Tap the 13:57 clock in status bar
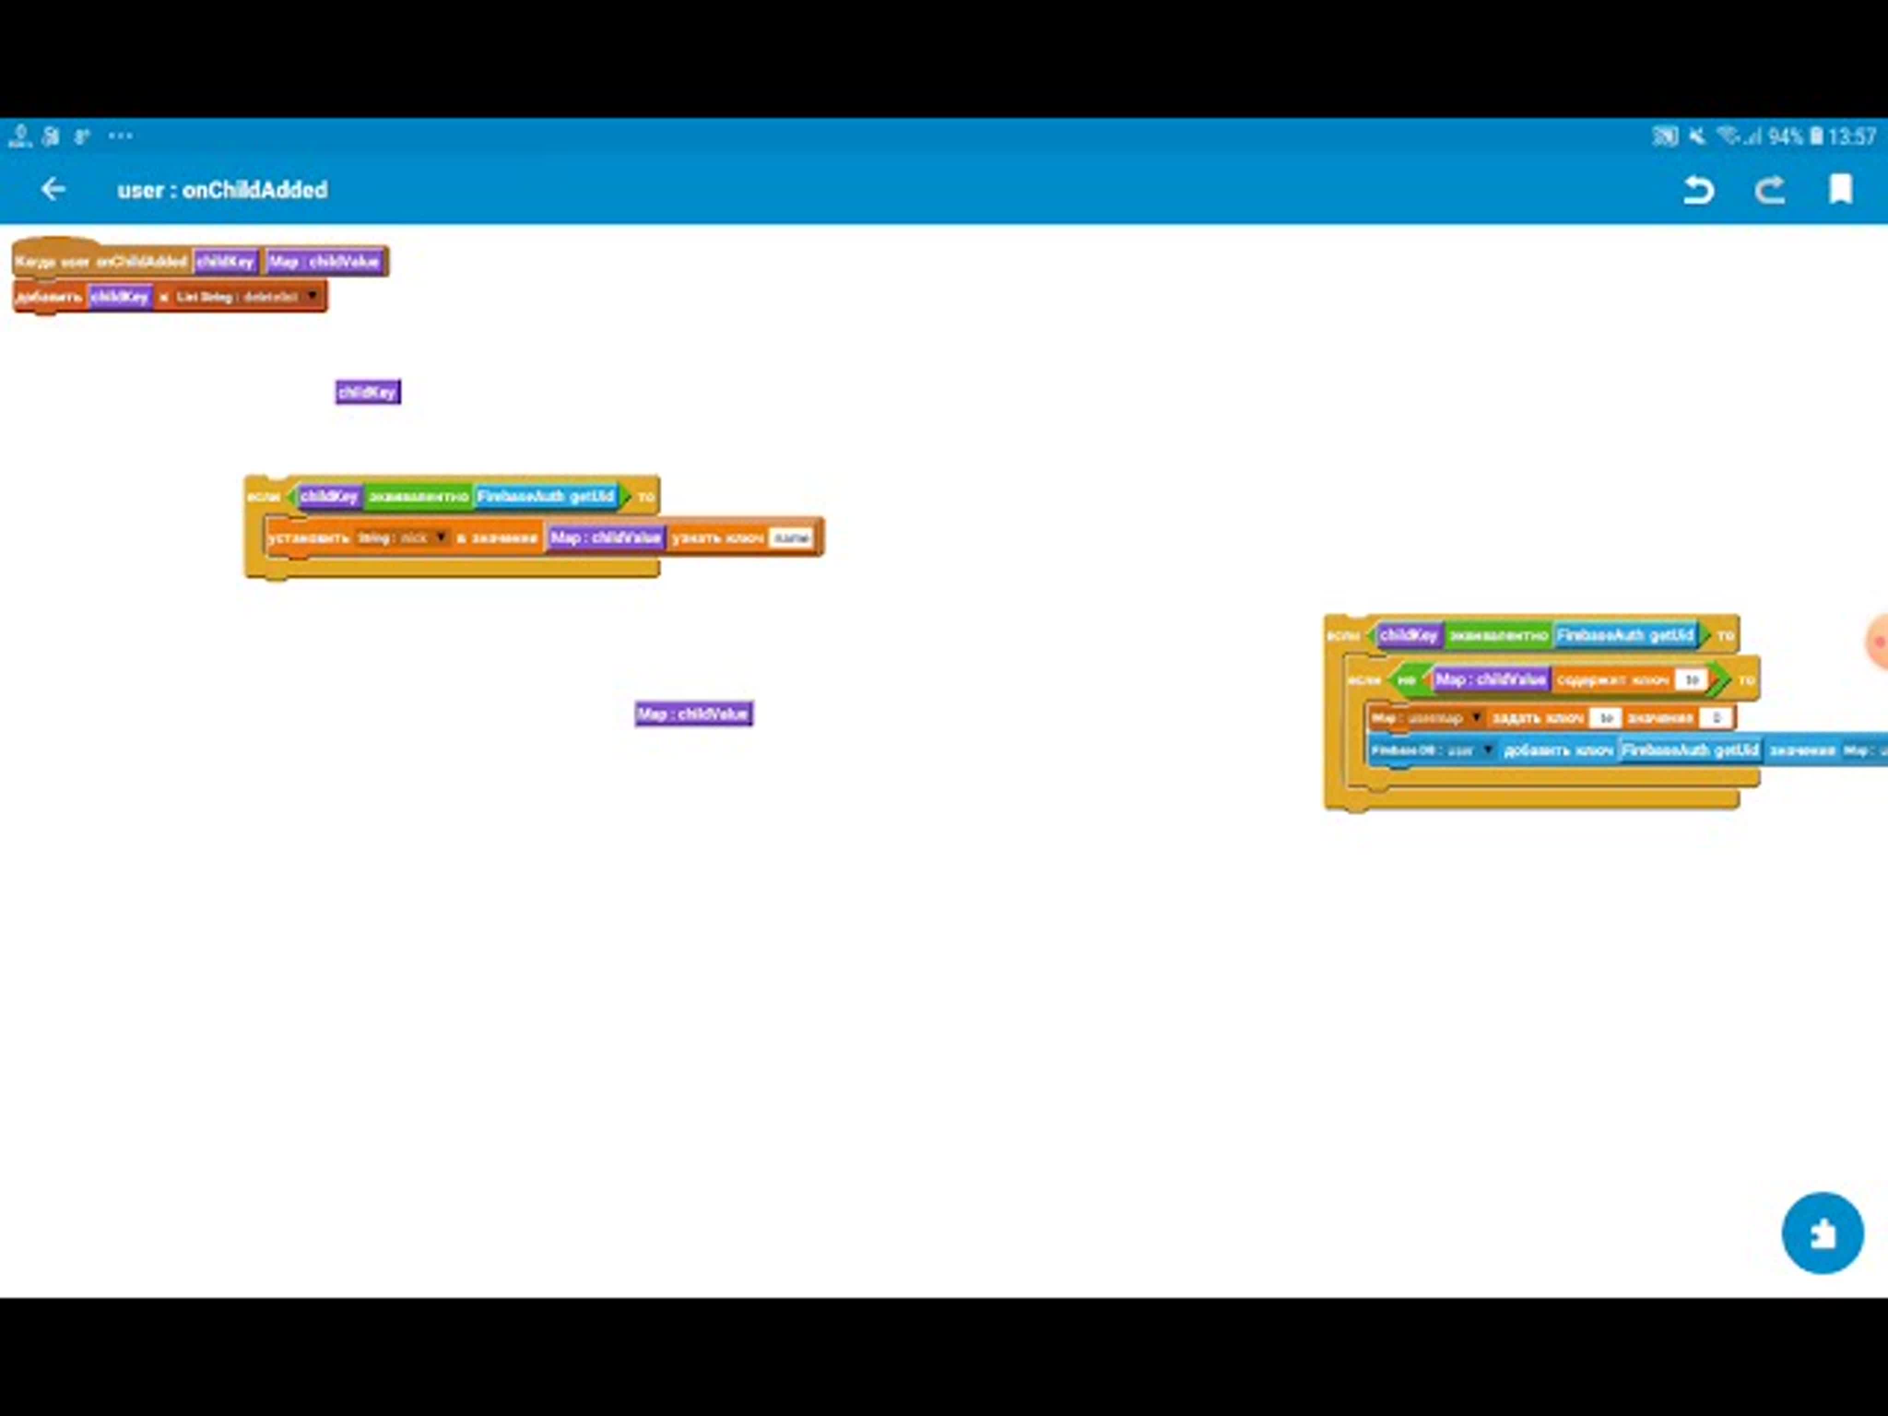Screen dimensions: 1888x1416 point(1851,136)
